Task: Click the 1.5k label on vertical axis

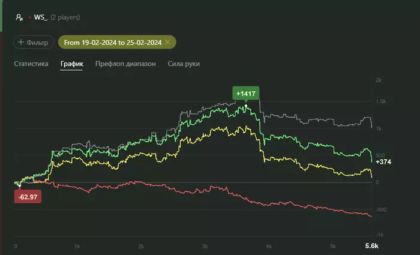Action: (380, 101)
